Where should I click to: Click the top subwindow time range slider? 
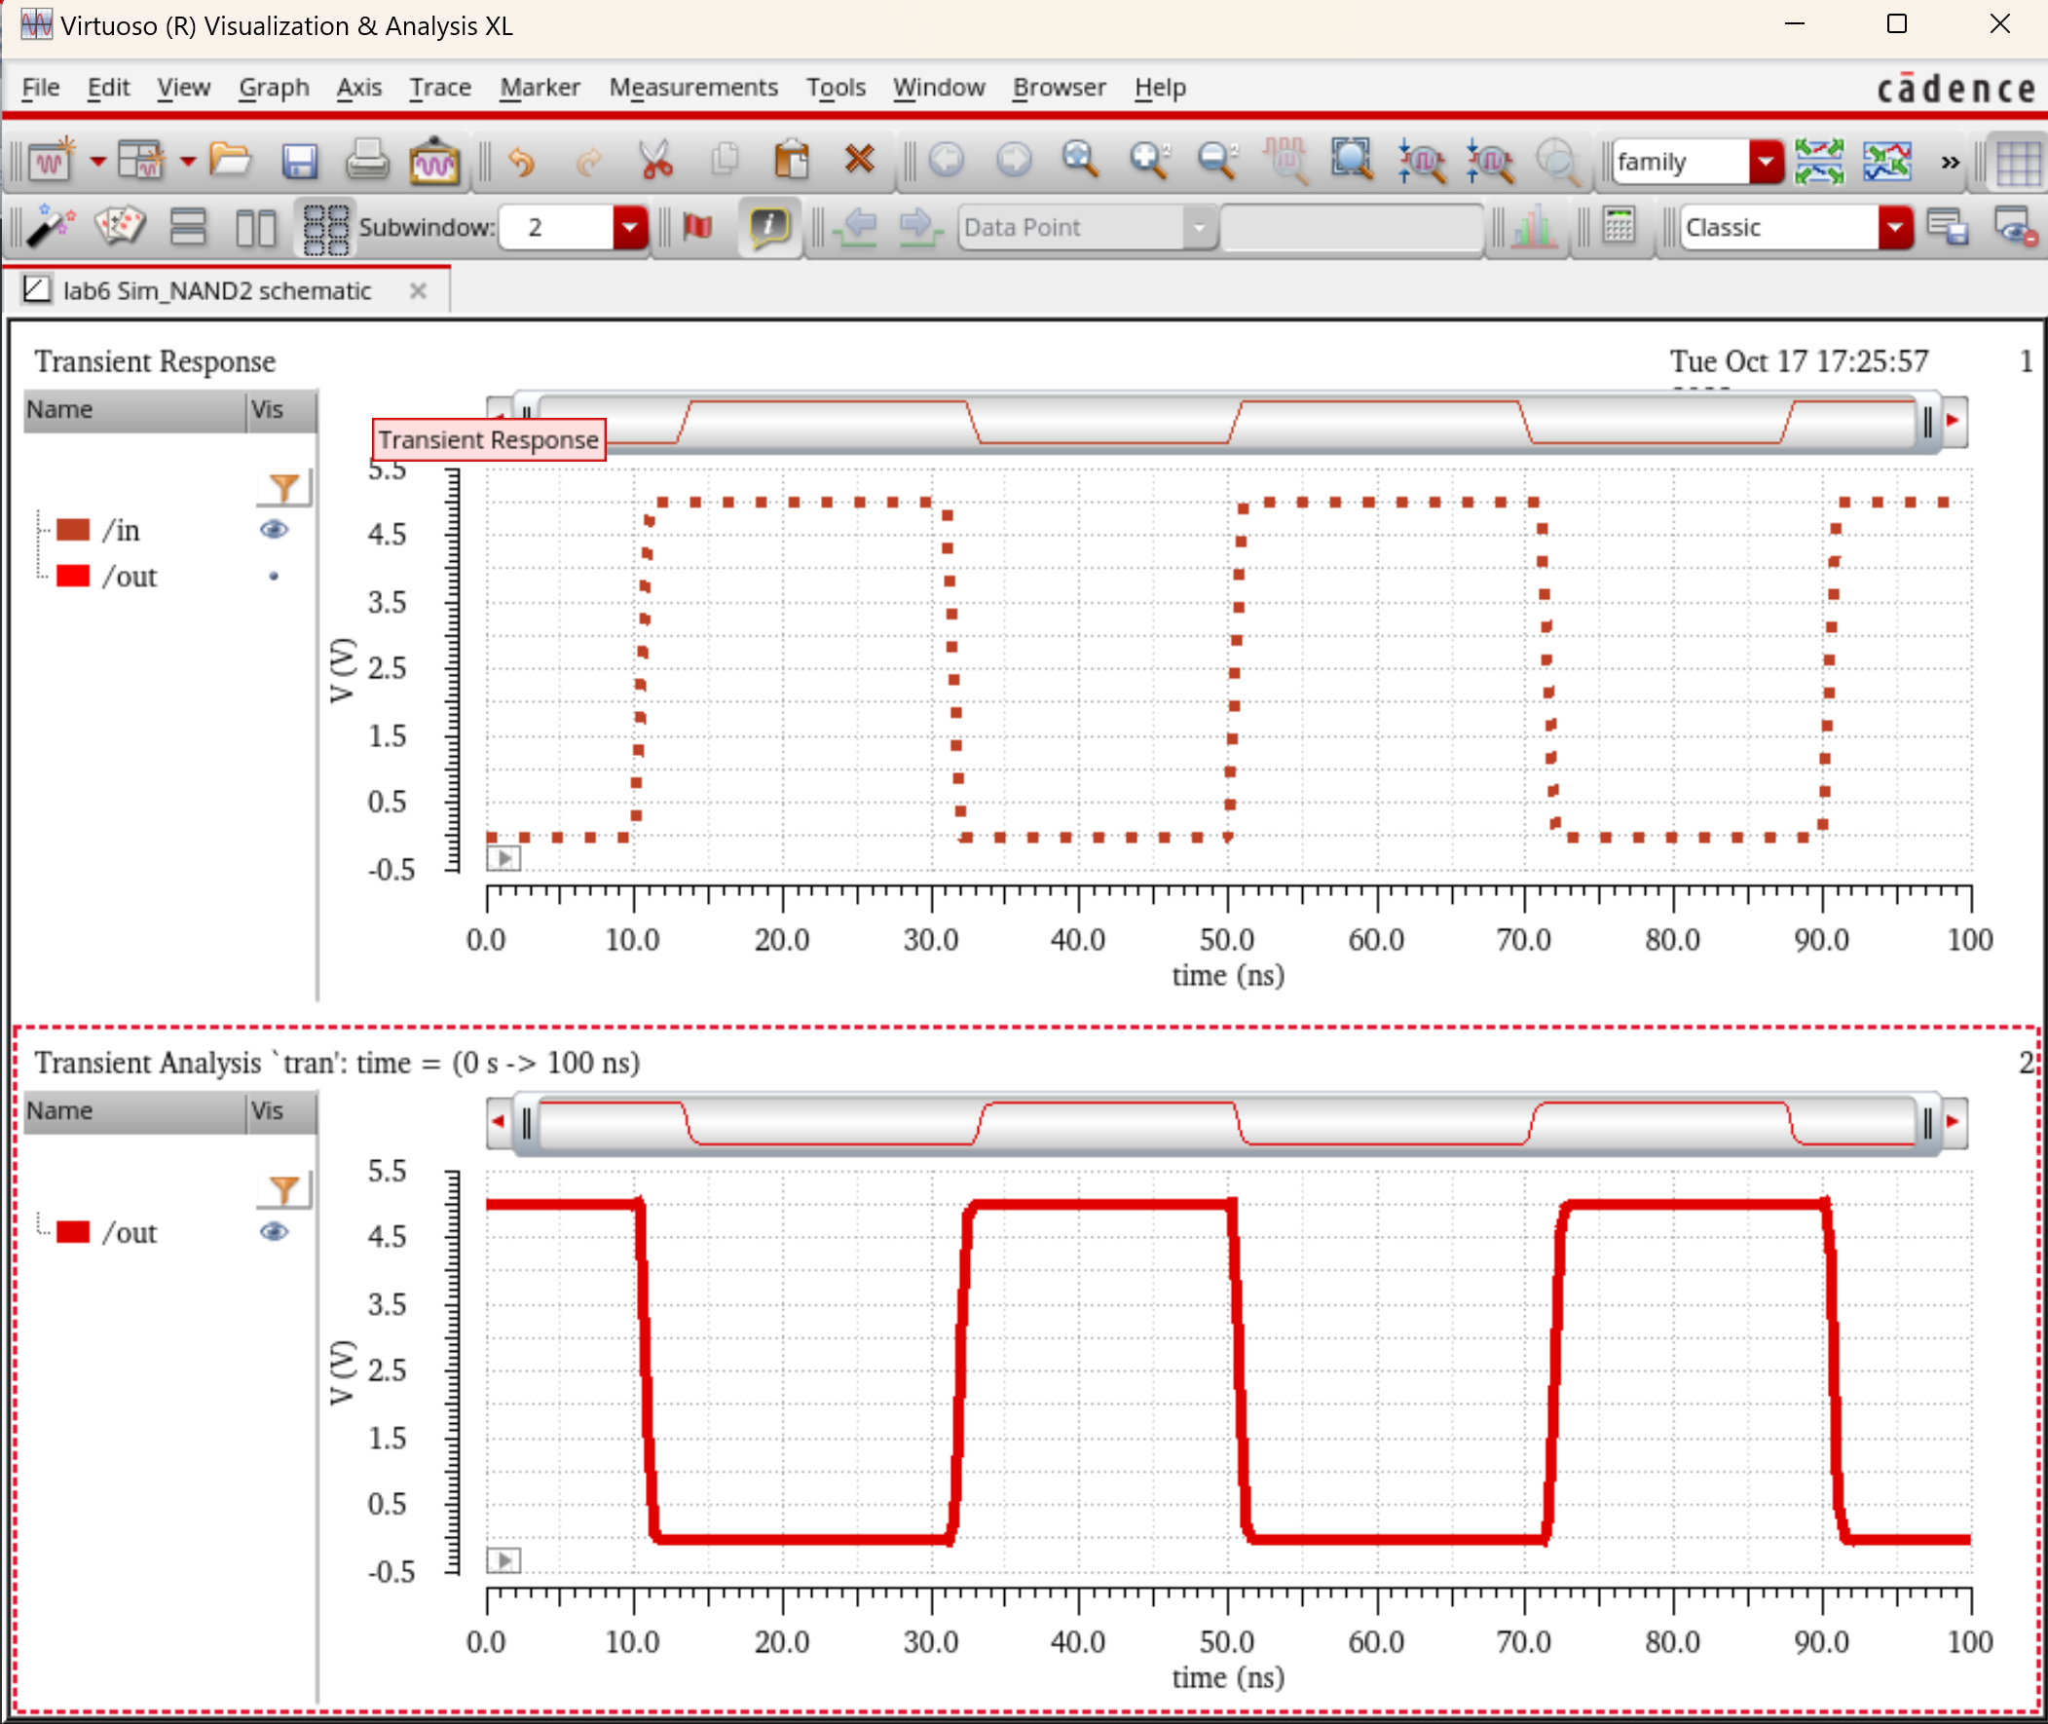point(1226,422)
